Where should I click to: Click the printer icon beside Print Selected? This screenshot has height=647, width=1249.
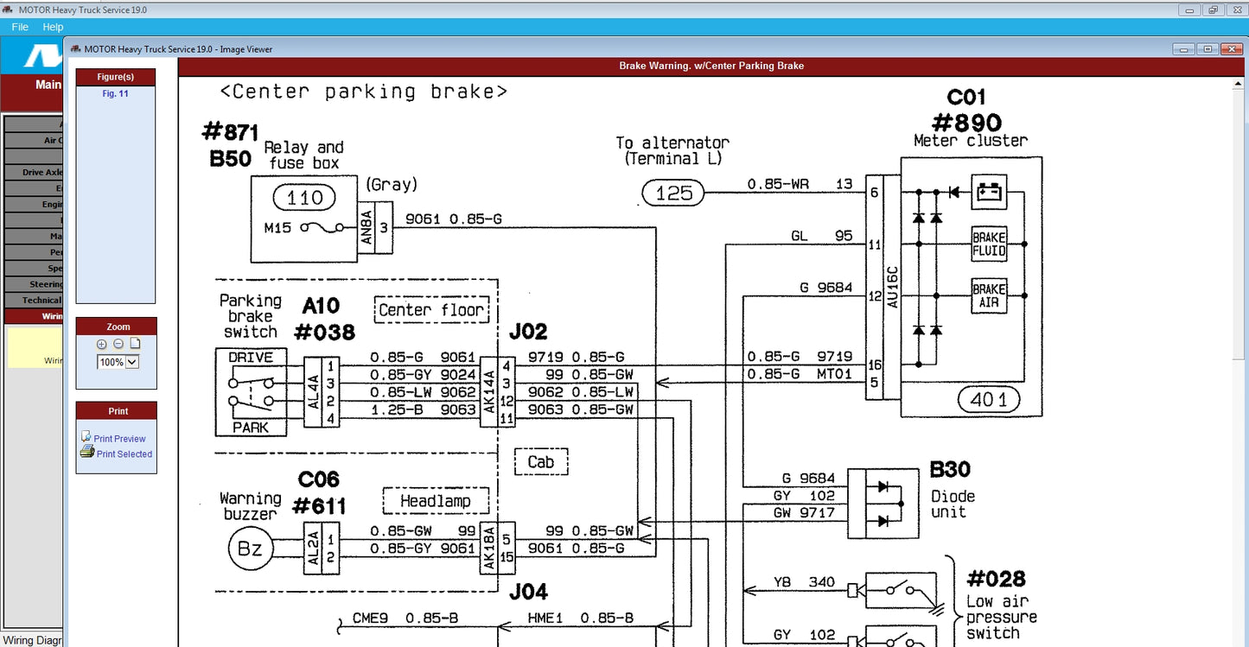[86, 453]
